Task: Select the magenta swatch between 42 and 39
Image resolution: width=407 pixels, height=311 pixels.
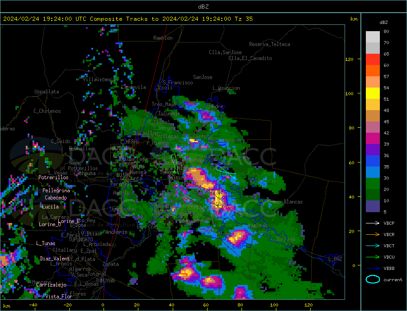Action: pyautogui.click(x=373, y=139)
